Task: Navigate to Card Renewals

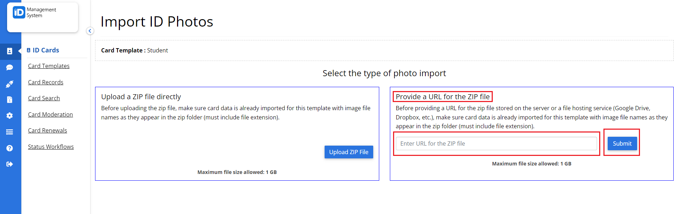Action: pos(47,130)
